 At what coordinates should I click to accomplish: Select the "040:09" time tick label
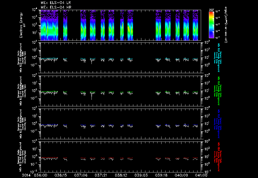click(181, 175)
